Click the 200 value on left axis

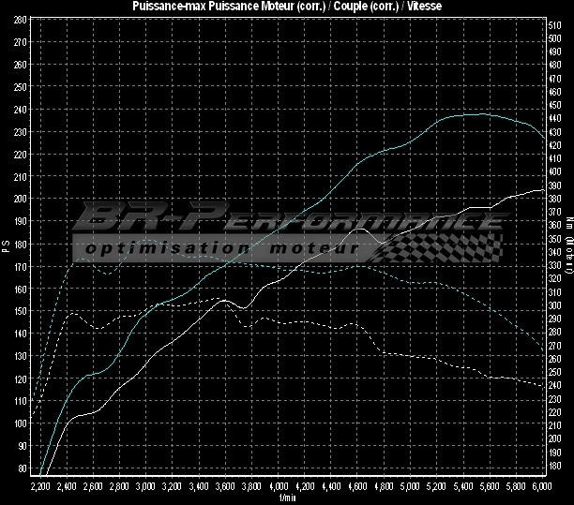21,198
